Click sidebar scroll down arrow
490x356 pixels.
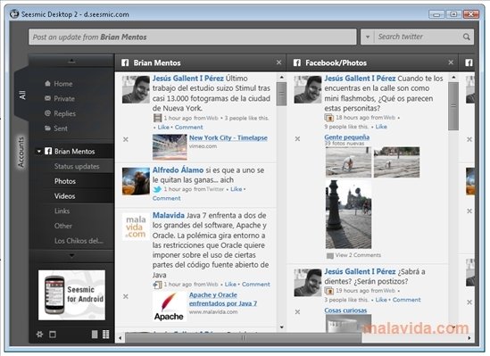pyautogui.click(x=71, y=256)
